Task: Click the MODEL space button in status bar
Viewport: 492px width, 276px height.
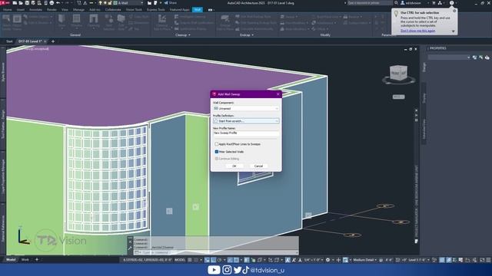Action: point(180,260)
